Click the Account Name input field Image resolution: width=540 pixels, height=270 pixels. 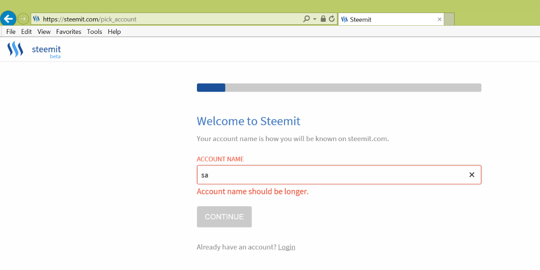tap(339, 175)
